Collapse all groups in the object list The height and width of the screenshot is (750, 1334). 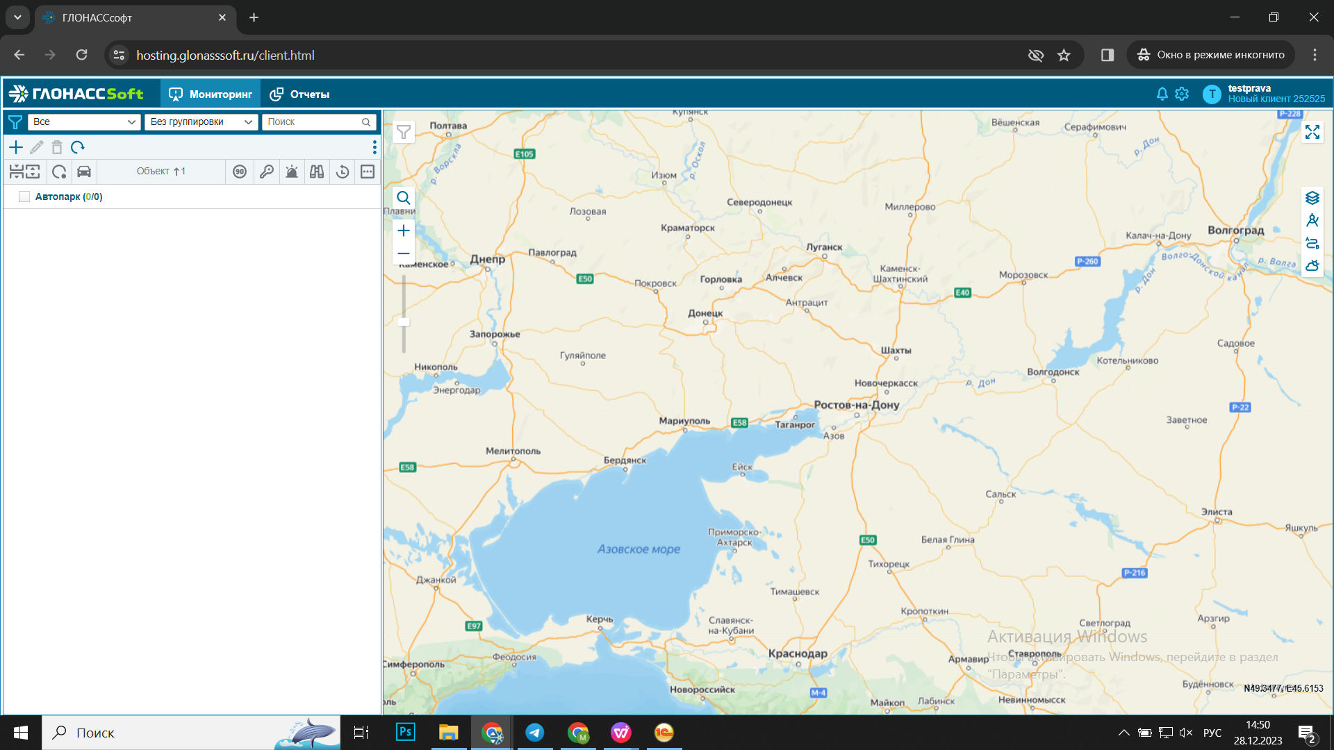click(17, 172)
